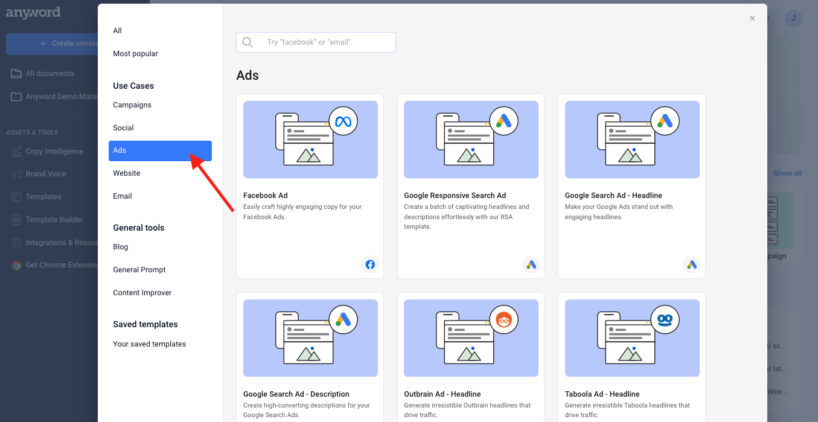
Task: Click the Integrations grid icon
Action: (x=16, y=243)
